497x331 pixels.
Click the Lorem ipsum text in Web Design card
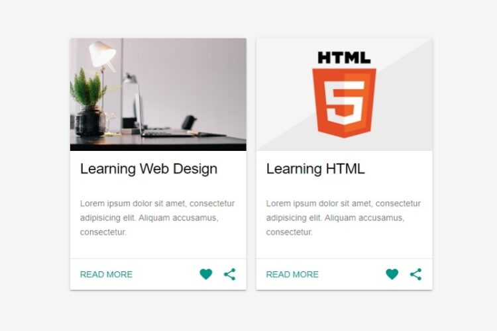point(157,218)
